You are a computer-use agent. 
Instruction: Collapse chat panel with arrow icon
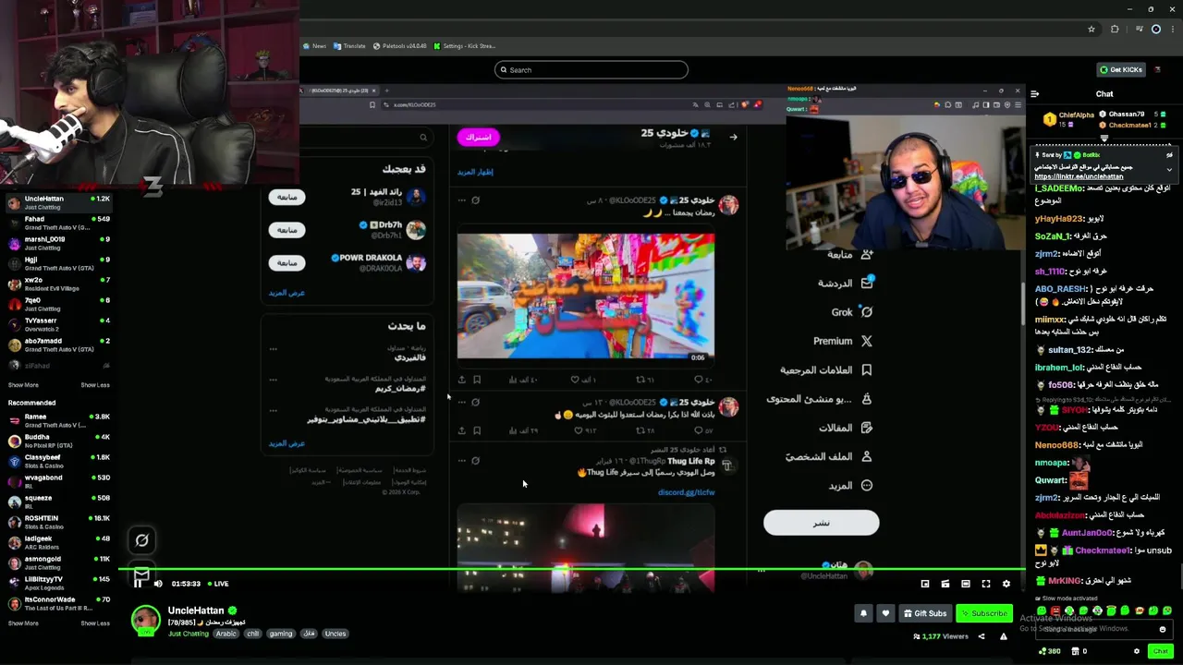(1034, 93)
